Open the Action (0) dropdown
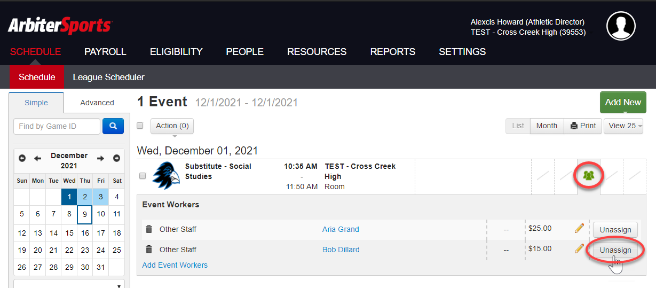Viewport: 656px width, 288px height. click(172, 126)
